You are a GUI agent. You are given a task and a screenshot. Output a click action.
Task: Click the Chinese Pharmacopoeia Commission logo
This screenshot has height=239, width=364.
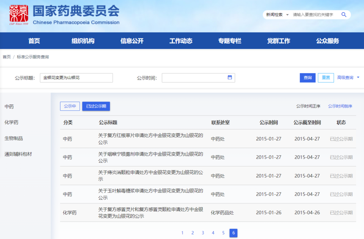coord(19,15)
